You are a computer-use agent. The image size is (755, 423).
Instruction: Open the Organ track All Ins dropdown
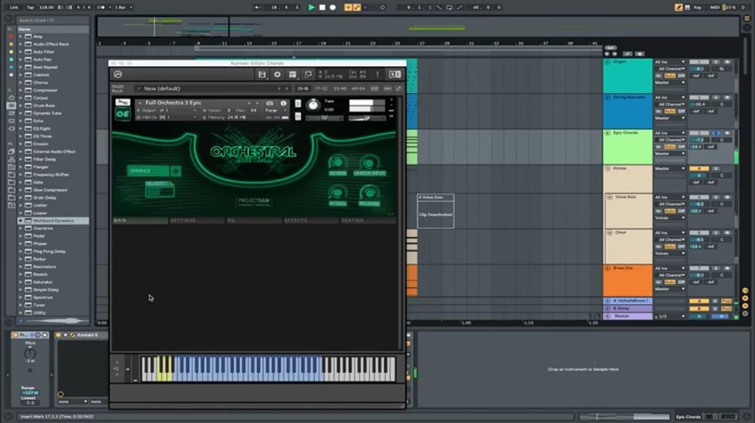pyautogui.click(x=669, y=61)
